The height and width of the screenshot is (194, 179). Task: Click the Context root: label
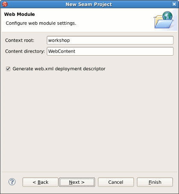coord(20,40)
